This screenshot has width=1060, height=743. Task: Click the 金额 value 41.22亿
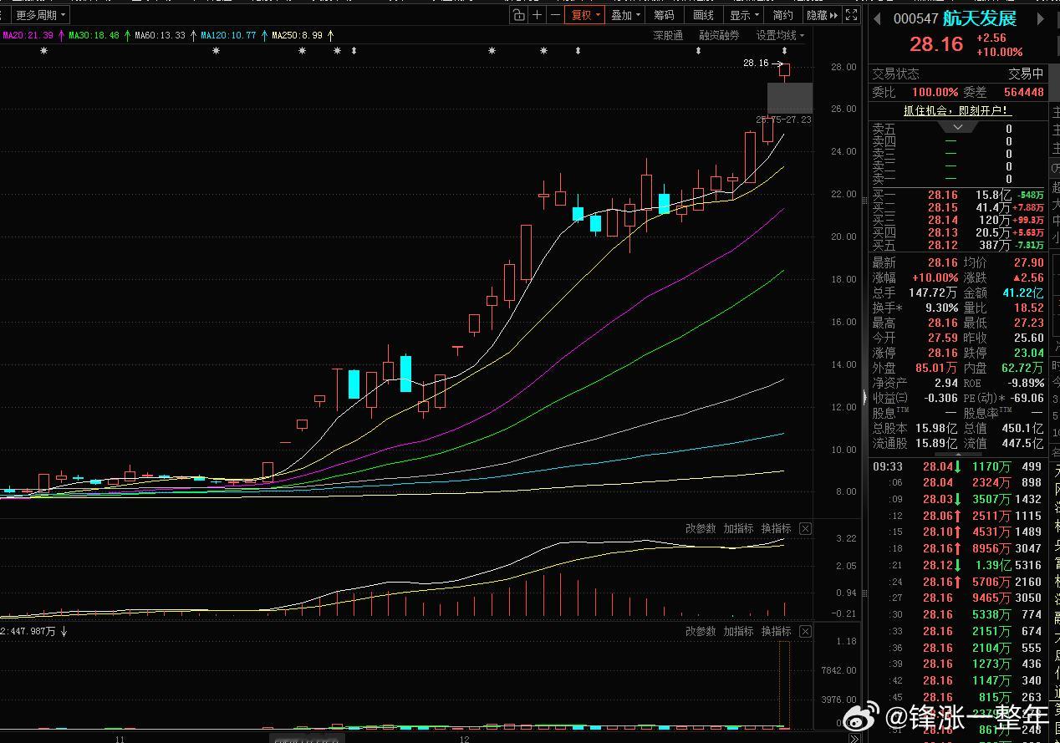[1022, 293]
